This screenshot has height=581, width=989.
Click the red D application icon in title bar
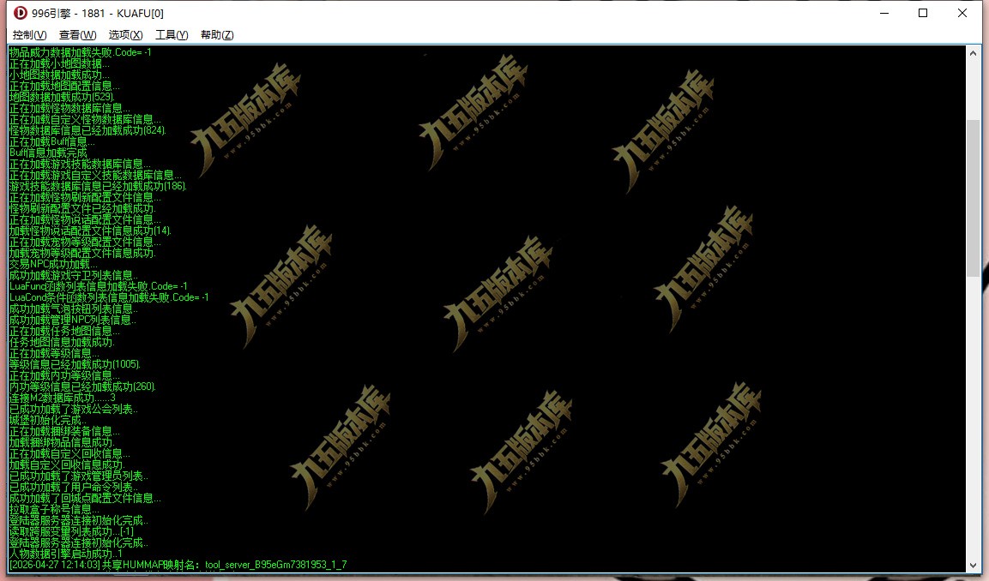tap(21, 13)
